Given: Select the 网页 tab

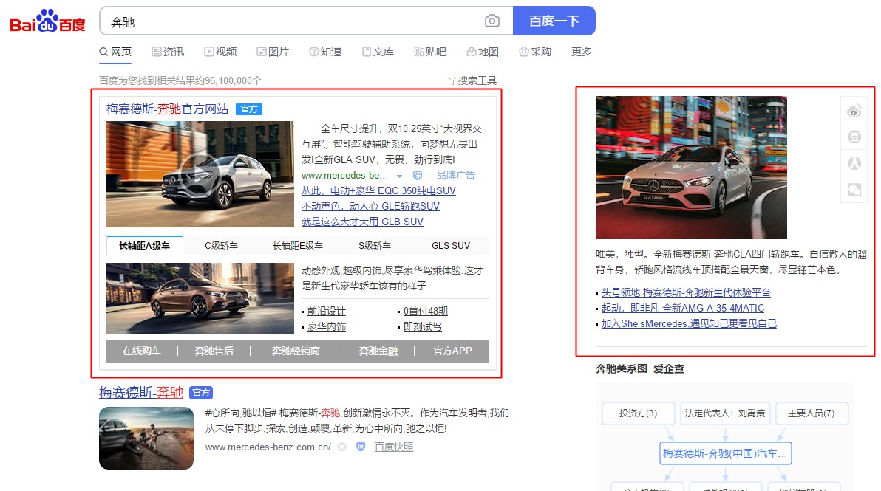Looking at the screenshot, I should [x=115, y=52].
